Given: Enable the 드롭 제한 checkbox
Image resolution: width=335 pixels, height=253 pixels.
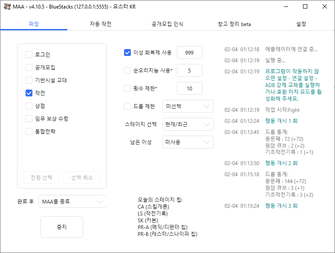Looking at the screenshot, I should (x=127, y=106).
